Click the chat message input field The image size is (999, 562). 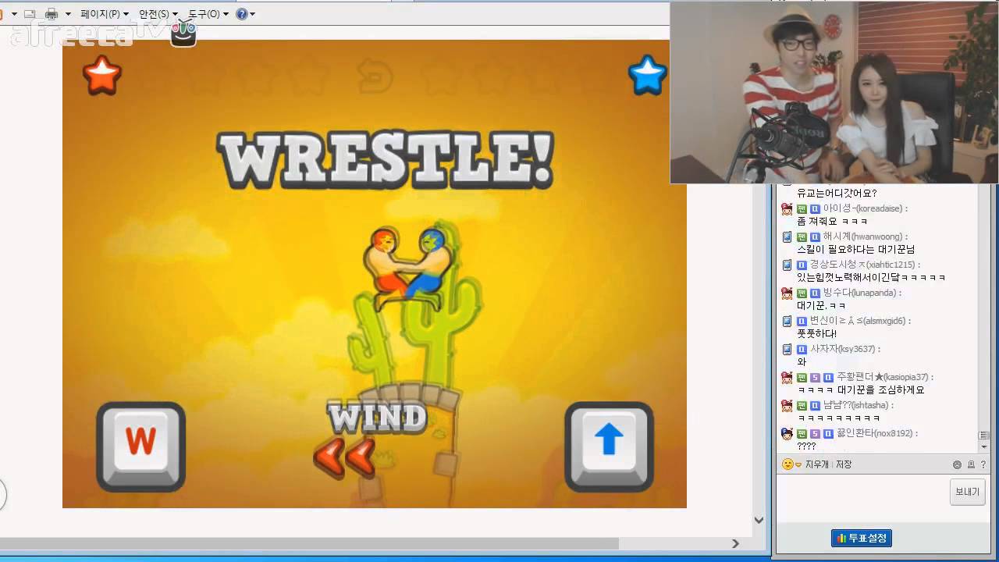tap(861, 497)
